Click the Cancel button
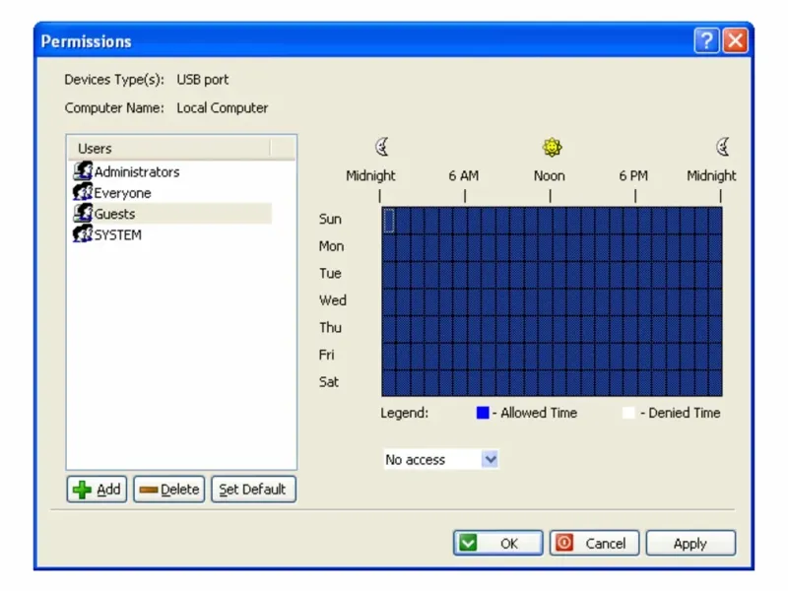 pyautogui.click(x=595, y=543)
